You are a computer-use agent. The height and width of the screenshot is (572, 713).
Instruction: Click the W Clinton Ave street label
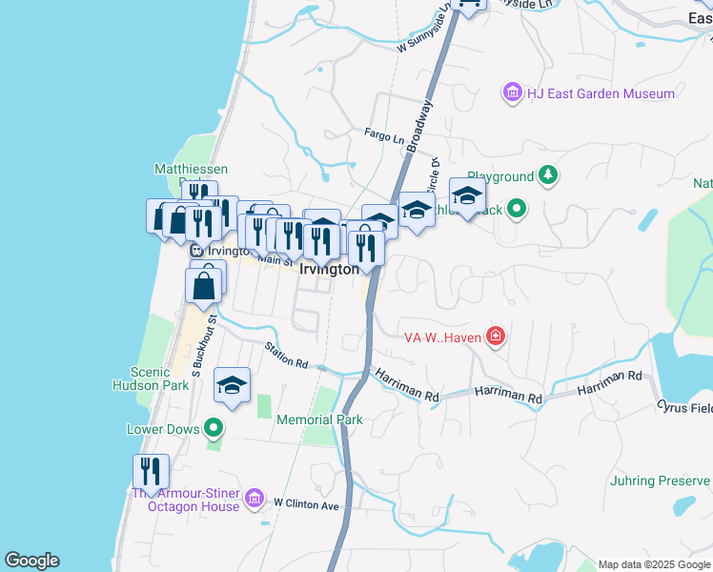click(306, 503)
